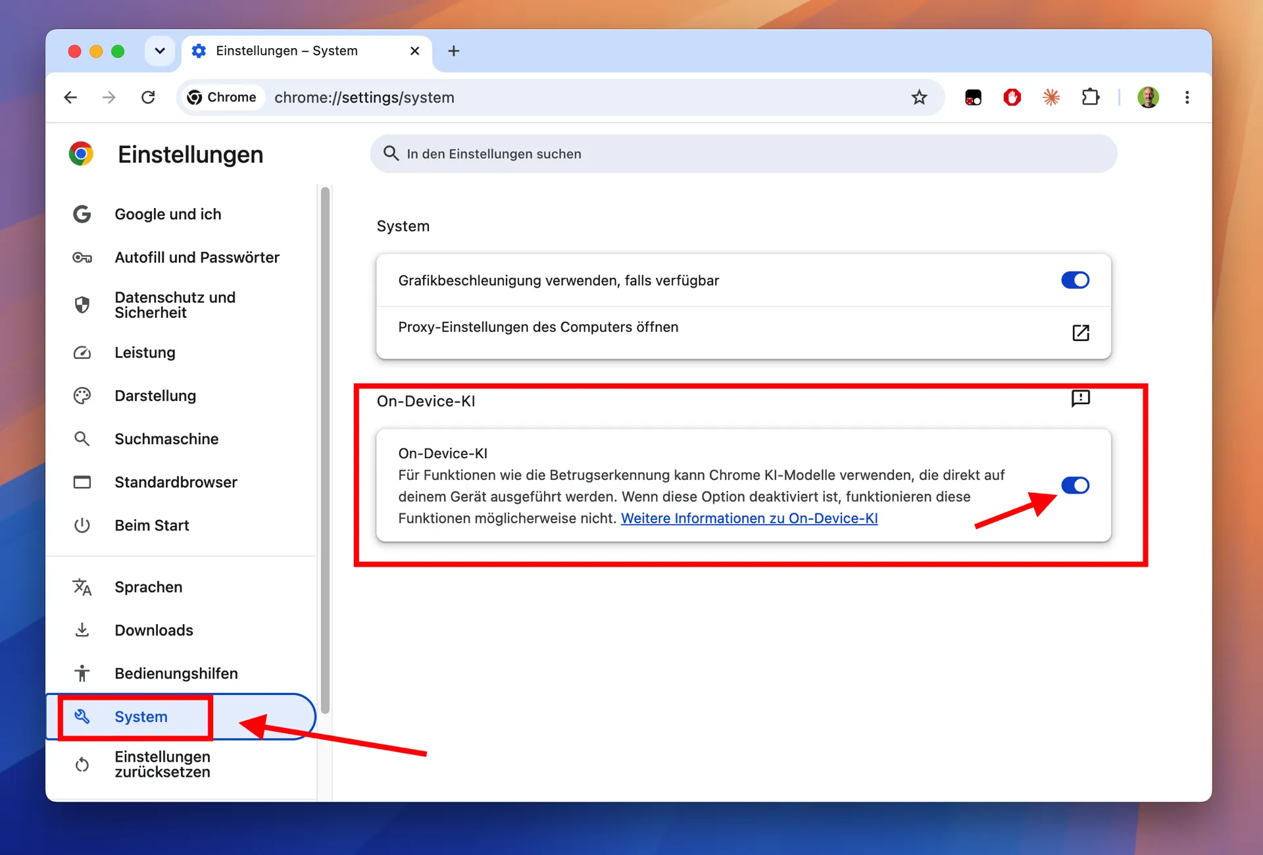
Task: Open the Extensions puzzle-piece menu
Action: (1091, 97)
